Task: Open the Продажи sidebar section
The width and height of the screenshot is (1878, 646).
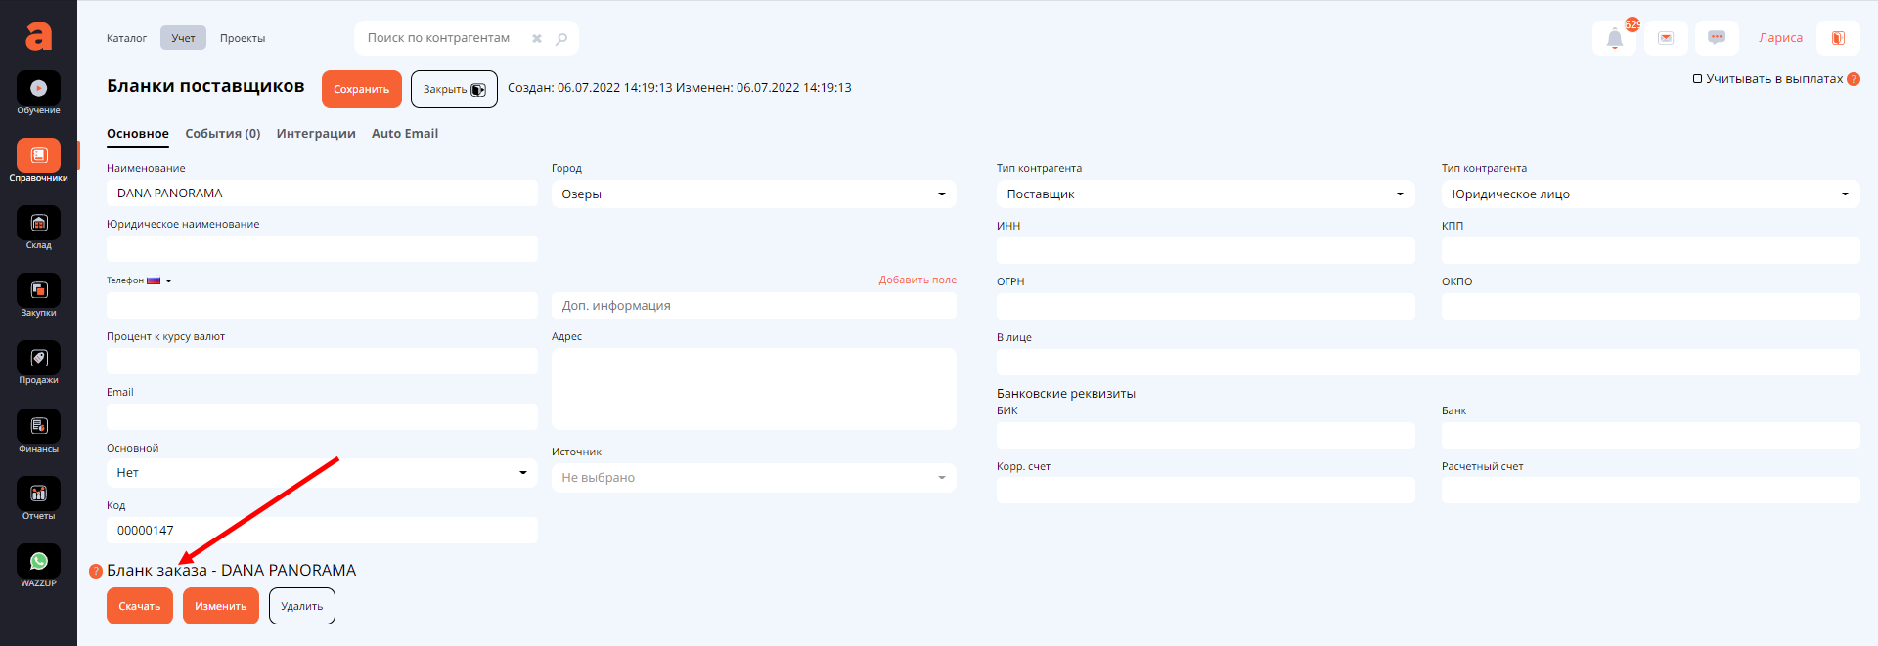Action: (x=38, y=359)
